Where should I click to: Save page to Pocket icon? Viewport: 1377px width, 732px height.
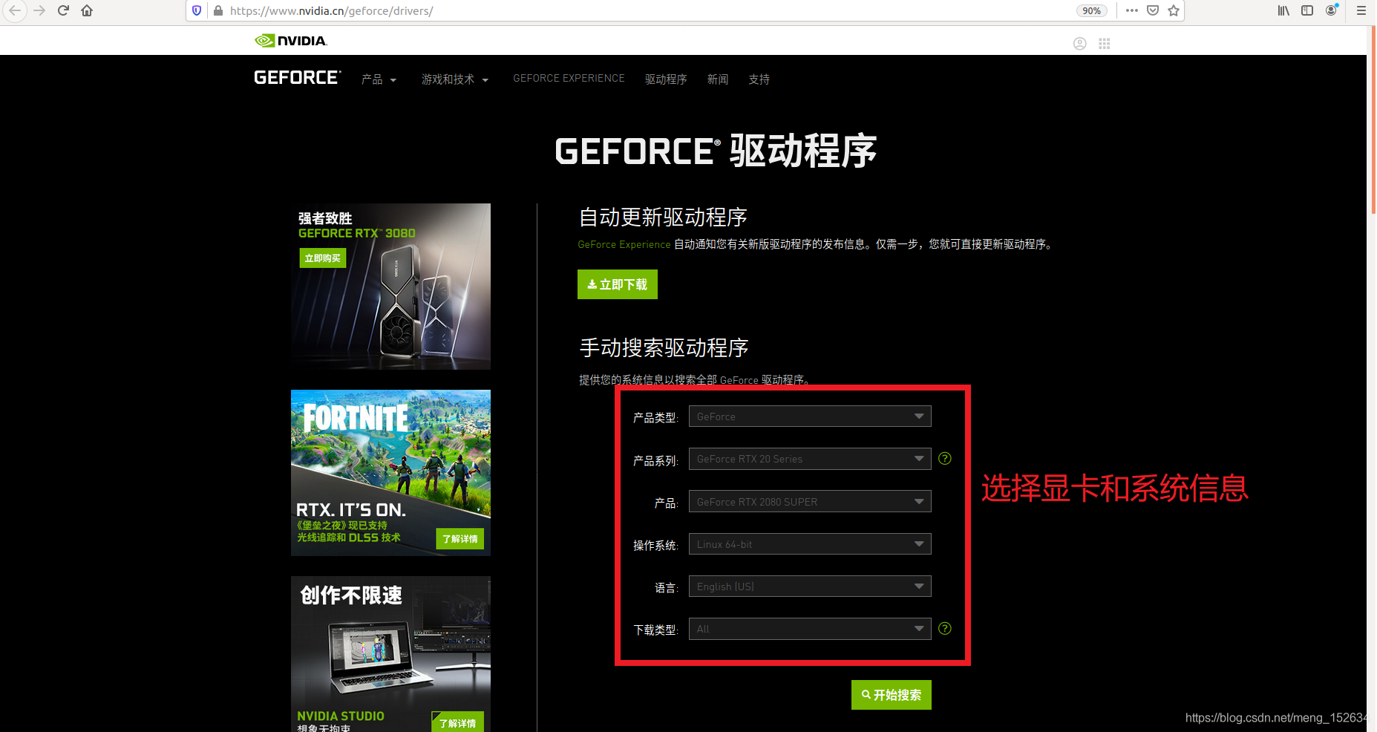[1153, 10]
